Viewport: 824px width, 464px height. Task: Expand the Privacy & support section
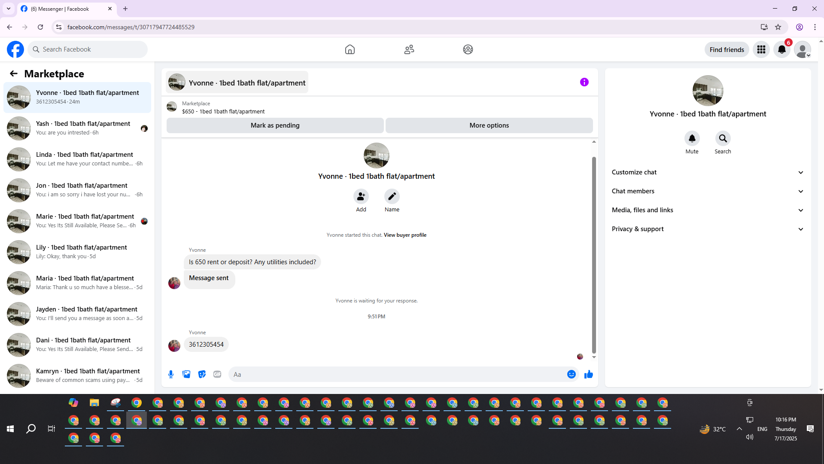click(708, 229)
